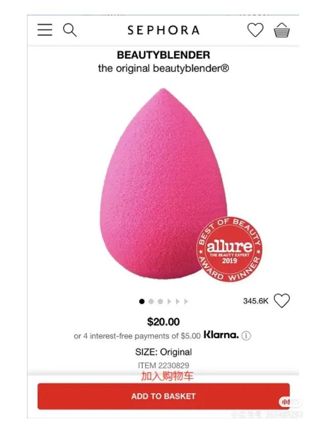Viewport: 326px width, 434px height.
Task: Click the SIZE: Original label
Action: coord(164,352)
